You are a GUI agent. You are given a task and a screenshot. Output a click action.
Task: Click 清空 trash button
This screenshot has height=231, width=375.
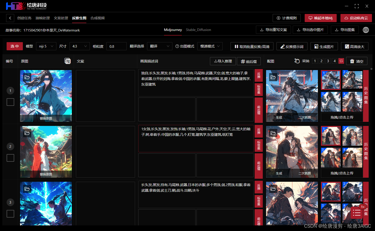pos(357,61)
